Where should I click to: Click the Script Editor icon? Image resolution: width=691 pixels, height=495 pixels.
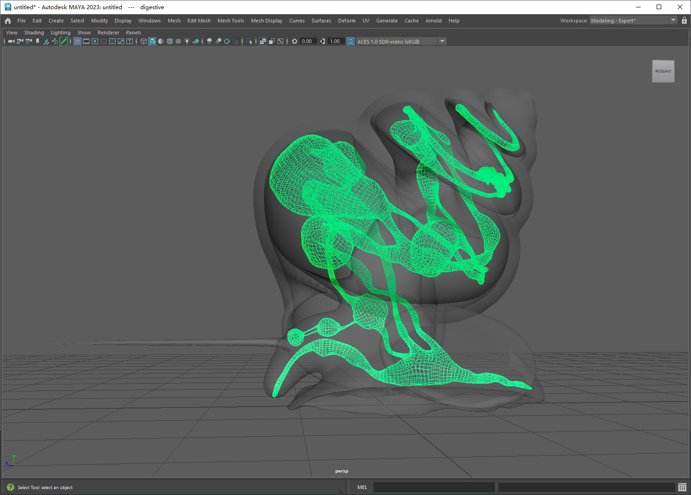pos(682,487)
